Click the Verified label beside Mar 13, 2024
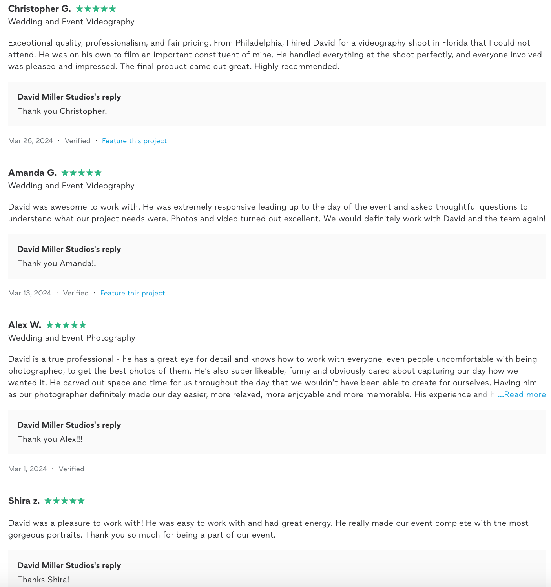The height and width of the screenshot is (587, 551). pos(76,293)
